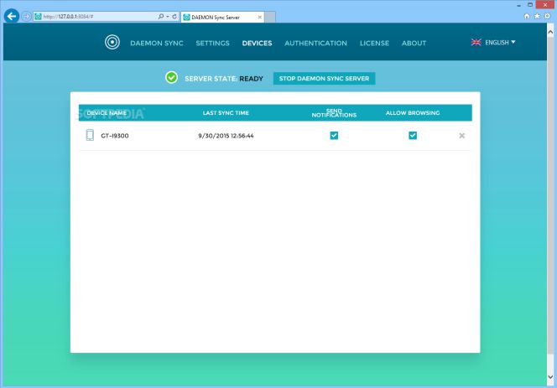
Task: Click the phone icon beside GT-I9300
Action: pyautogui.click(x=90, y=135)
